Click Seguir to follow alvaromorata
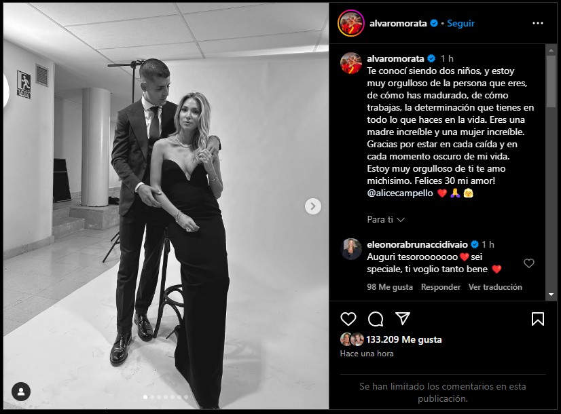The width and height of the screenshot is (561, 414). (x=461, y=23)
